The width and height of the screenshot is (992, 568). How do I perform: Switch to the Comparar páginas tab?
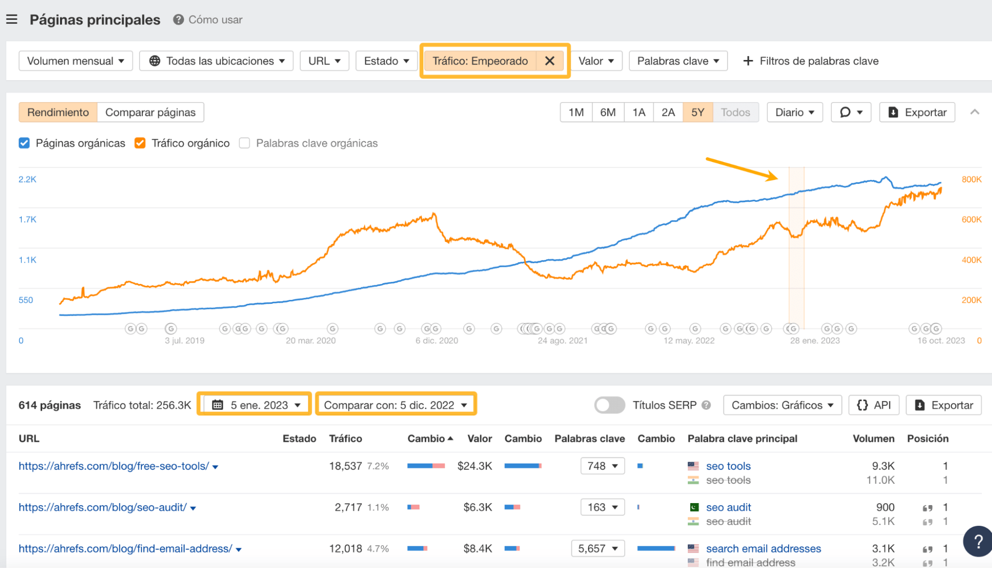(x=150, y=112)
